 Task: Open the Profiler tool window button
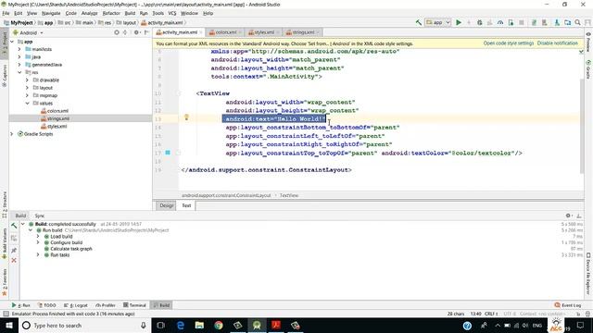[106, 305]
